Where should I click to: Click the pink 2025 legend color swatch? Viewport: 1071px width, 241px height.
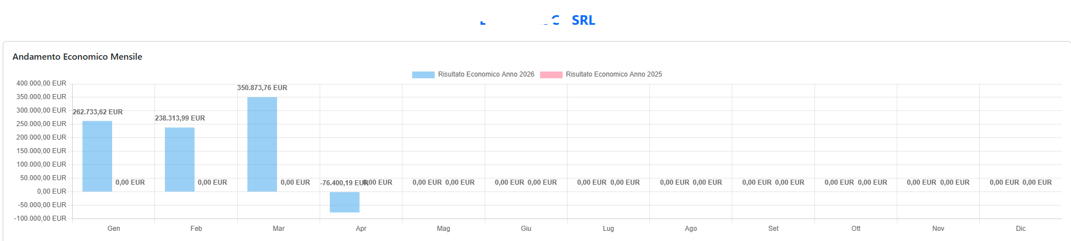click(x=551, y=74)
